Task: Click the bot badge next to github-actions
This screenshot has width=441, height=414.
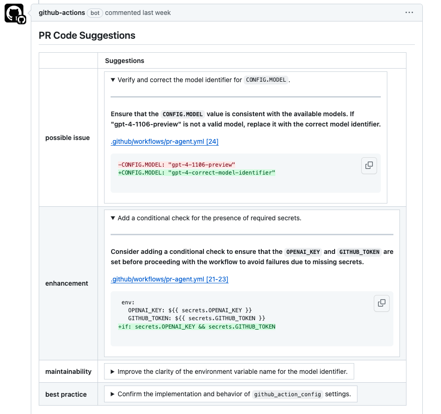Action: coord(95,13)
